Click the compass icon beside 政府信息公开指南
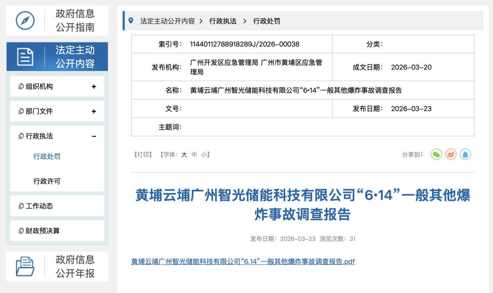The height and width of the screenshot is (293, 493). coord(25,20)
